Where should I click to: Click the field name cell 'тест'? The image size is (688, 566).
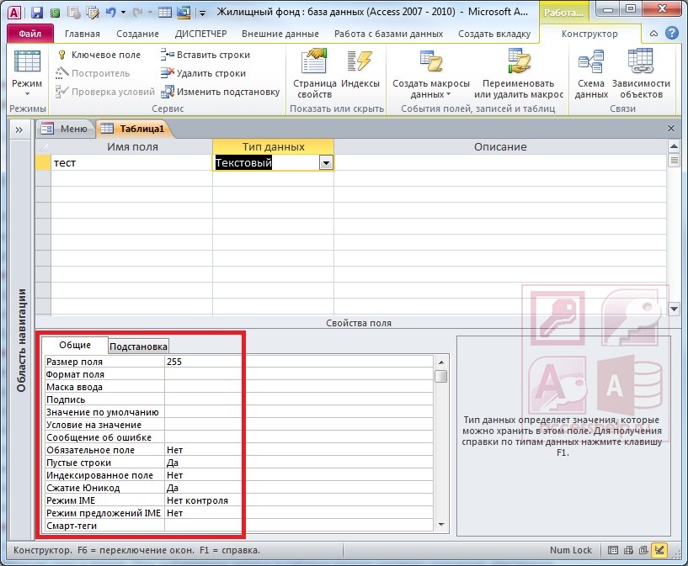click(x=132, y=163)
